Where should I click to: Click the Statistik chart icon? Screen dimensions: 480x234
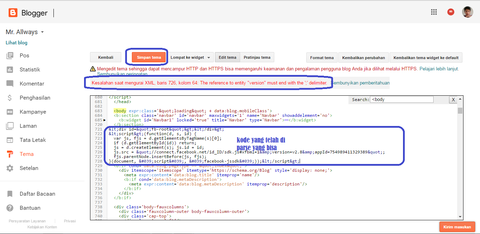10,70
